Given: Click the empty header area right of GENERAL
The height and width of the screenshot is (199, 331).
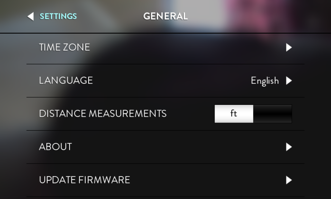Looking at the screenshot, I should coord(253,16).
